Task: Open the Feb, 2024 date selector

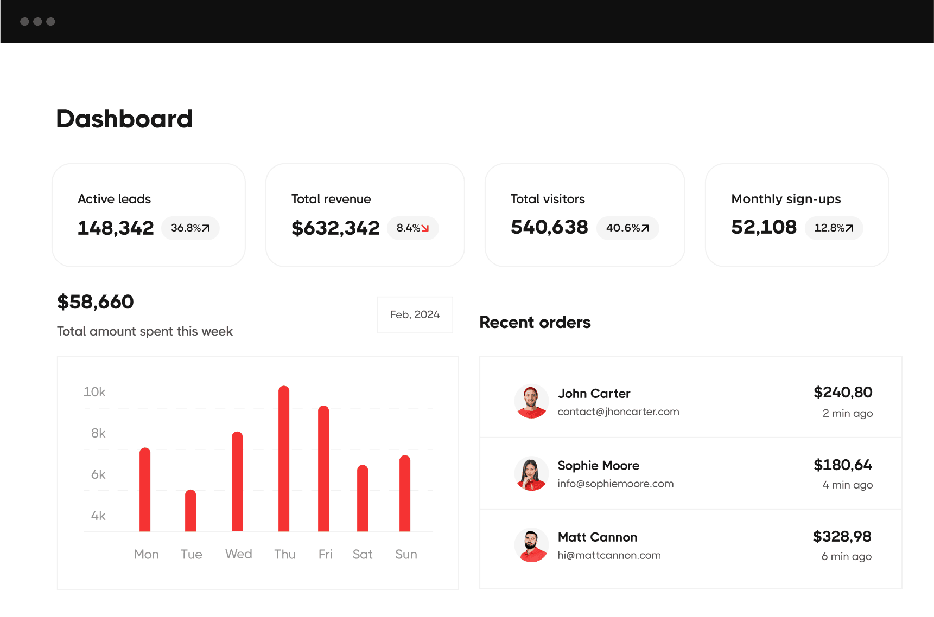Action: click(415, 314)
